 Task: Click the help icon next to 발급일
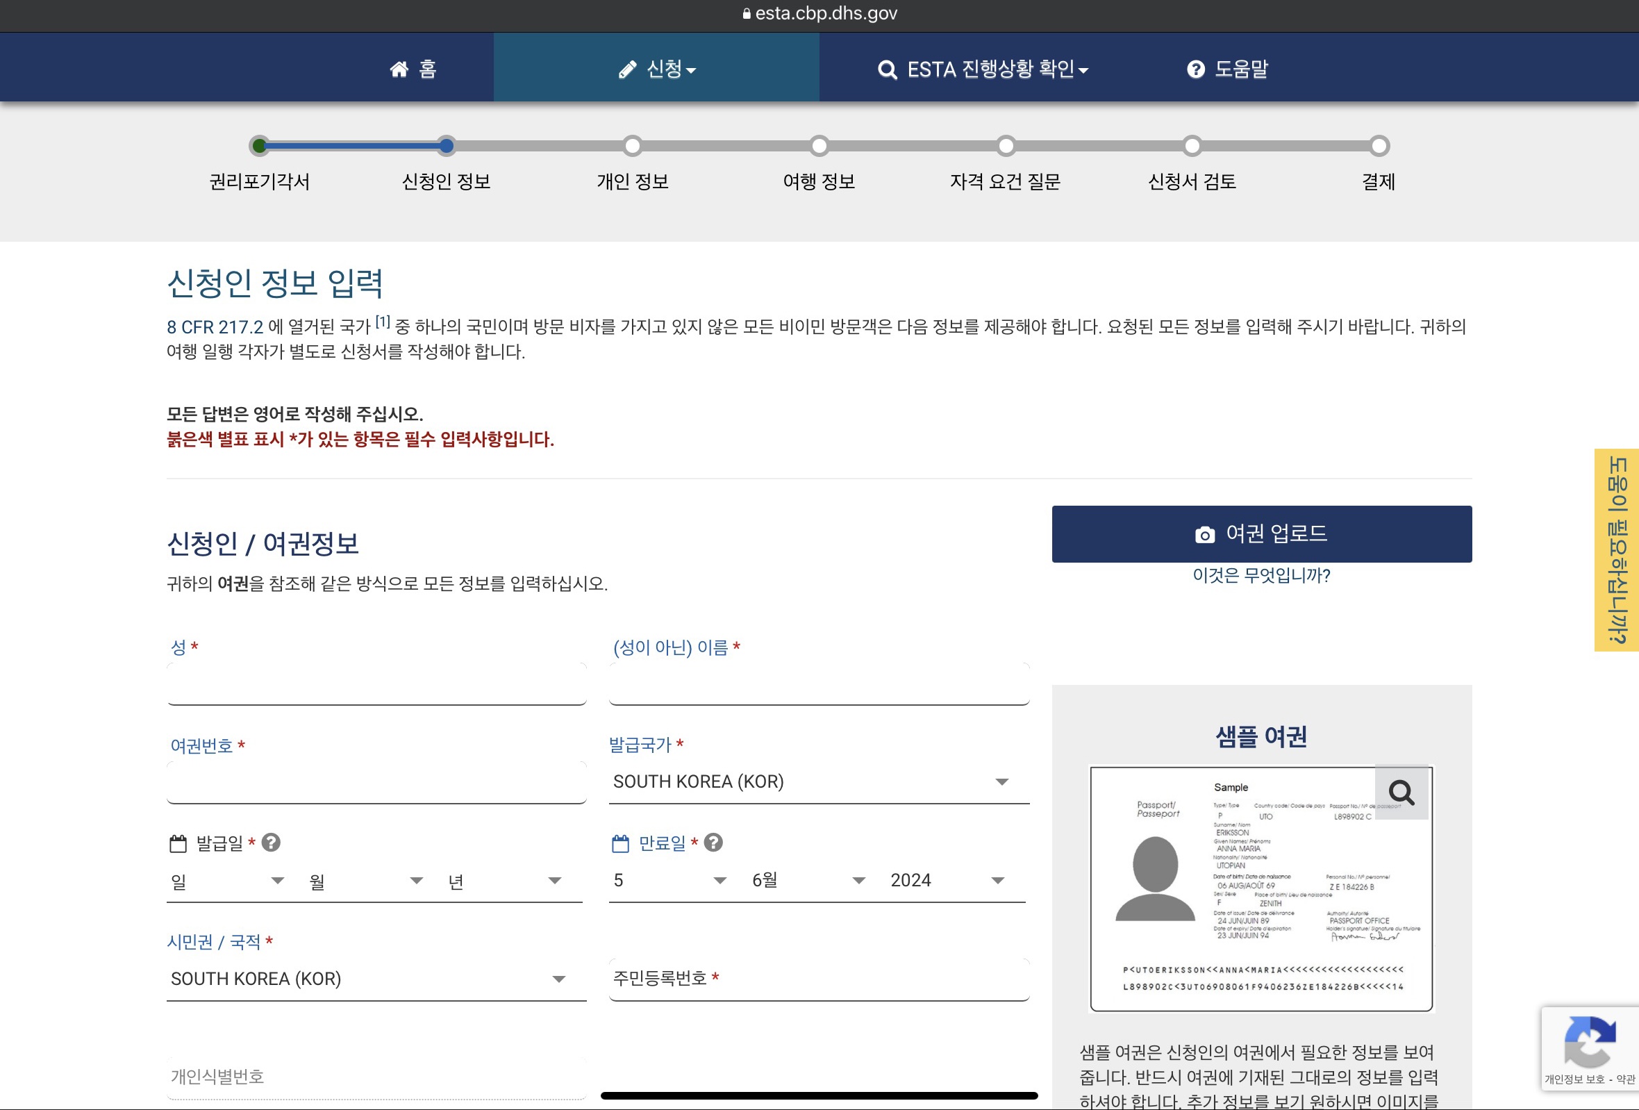click(x=271, y=843)
